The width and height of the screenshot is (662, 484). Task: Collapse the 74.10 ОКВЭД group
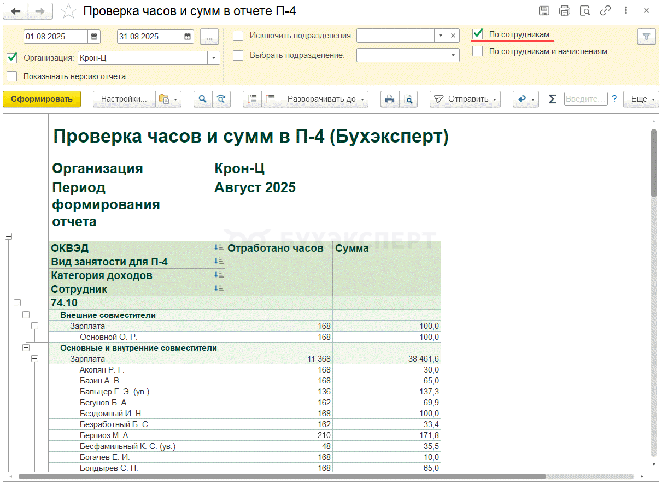point(17,303)
